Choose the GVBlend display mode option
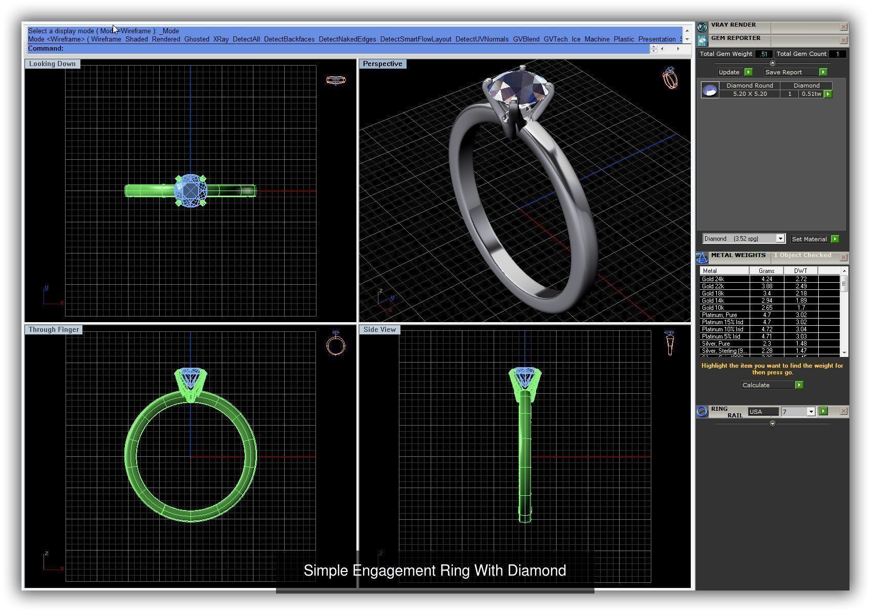Screen dimensions: 871x612 click(526, 39)
